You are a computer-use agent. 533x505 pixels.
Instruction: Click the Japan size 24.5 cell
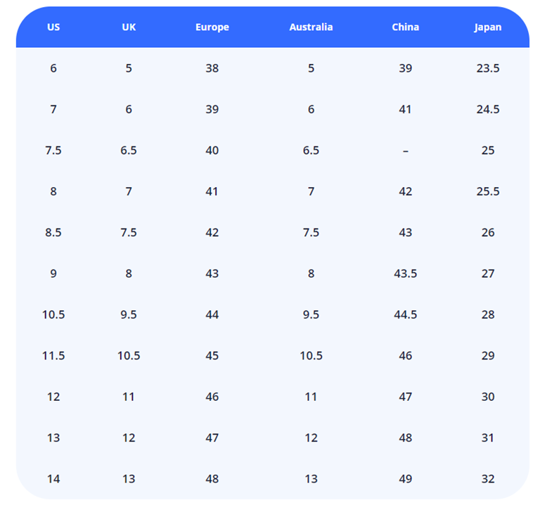point(488,109)
